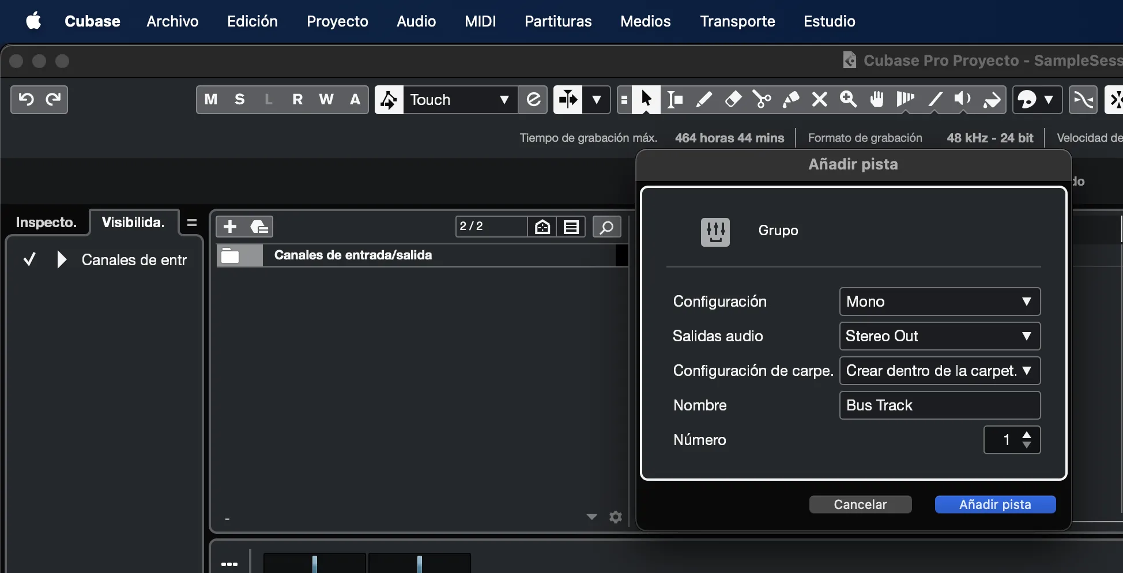Select the Time Warp tool
Viewport: 1123px width, 573px height.
click(x=906, y=100)
